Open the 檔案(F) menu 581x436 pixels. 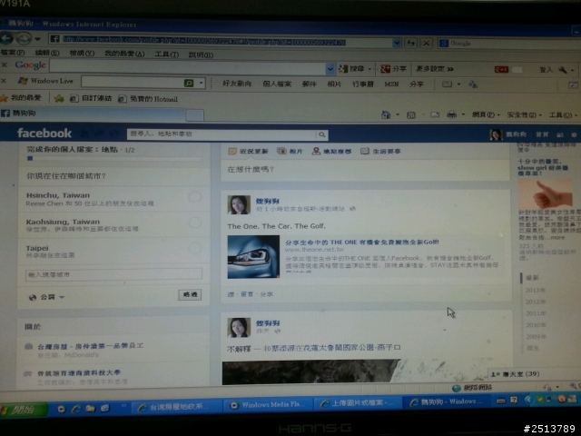[13, 53]
